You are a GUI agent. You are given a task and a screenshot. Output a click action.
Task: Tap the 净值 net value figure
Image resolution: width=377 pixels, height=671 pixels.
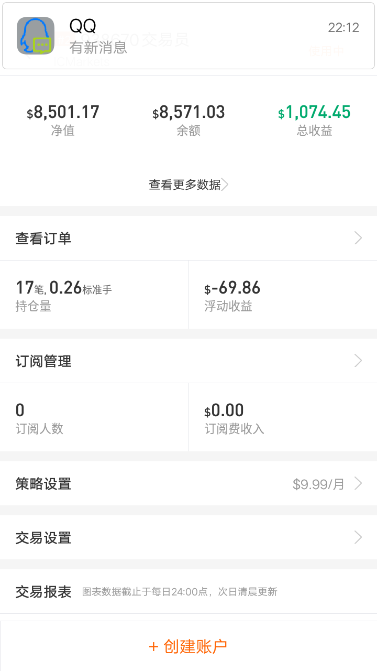point(63,113)
